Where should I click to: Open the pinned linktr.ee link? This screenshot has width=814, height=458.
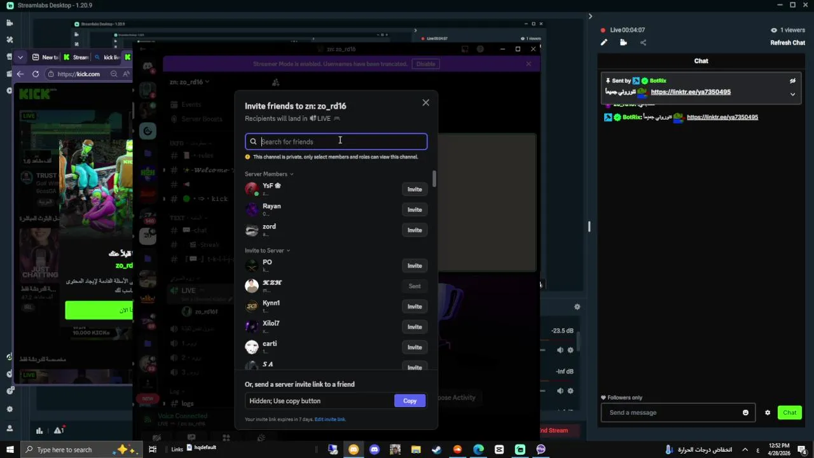click(x=691, y=92)
